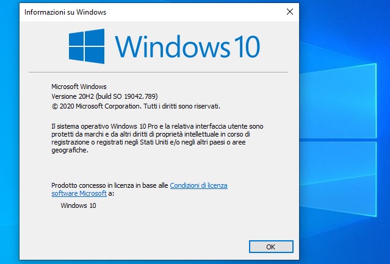
Task: Select the 'Microsoft Windows' text line
Action: pyautogui.click(x=79, y=87)
